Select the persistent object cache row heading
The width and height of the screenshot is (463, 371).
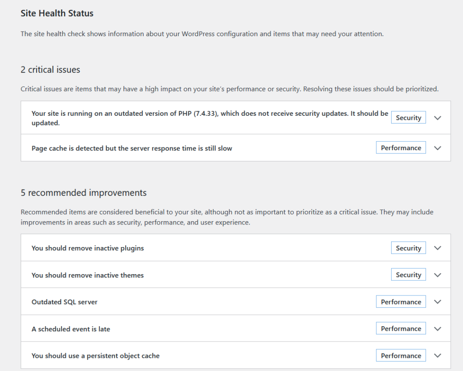[95, 356]
